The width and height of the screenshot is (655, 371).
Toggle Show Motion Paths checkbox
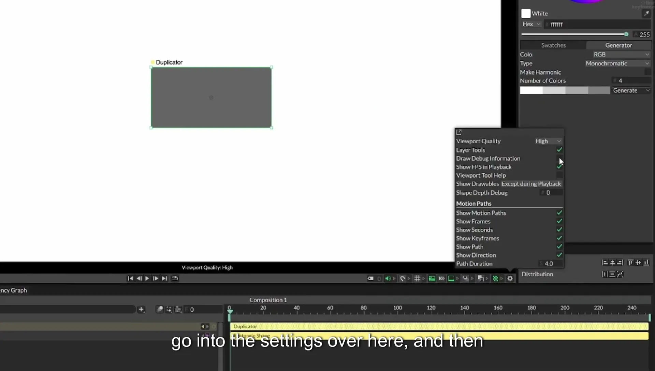pos(559,213)
